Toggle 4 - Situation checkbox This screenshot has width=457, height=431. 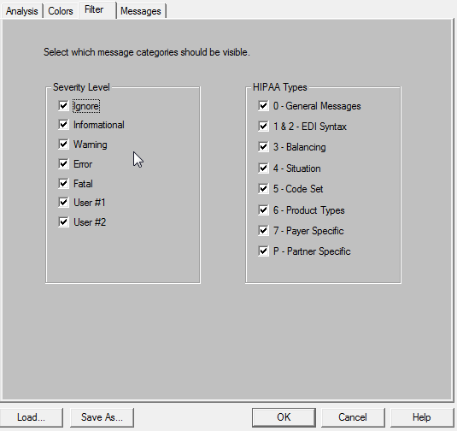click(263, 168)
